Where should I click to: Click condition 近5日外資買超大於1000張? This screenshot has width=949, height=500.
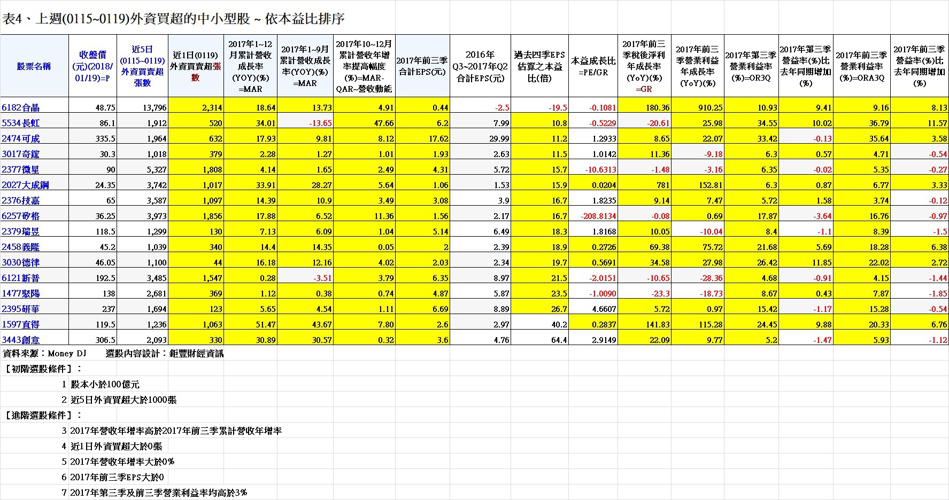click(x=124, y=400)
